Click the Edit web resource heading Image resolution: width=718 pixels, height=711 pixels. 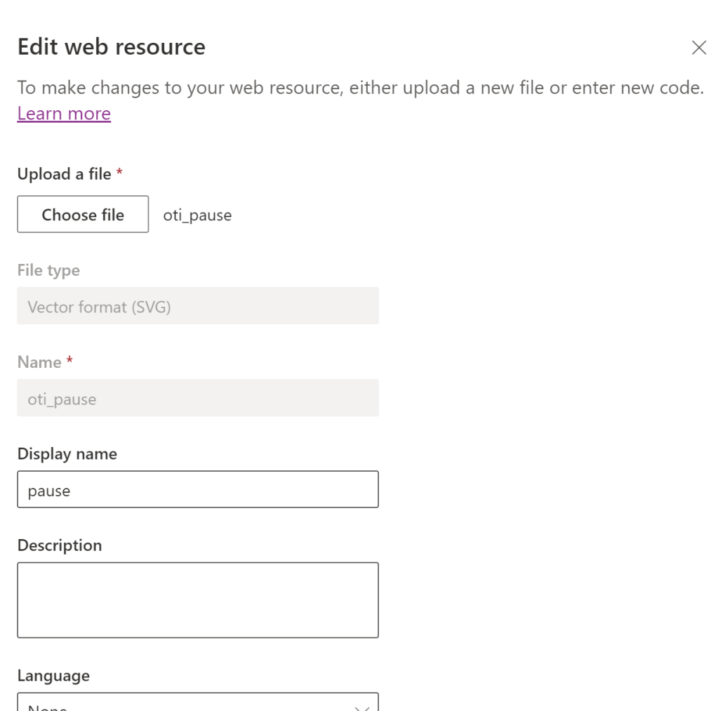click(x=112, y=47)
